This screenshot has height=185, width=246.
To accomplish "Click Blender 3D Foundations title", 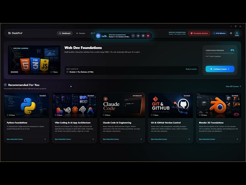I will coord(211,123).
